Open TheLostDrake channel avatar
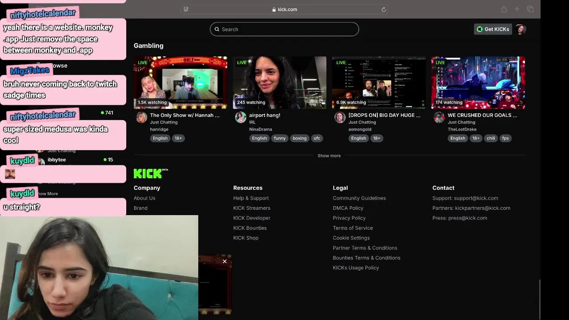The height and width of the screenshot is (320, 569). point(439,117)
